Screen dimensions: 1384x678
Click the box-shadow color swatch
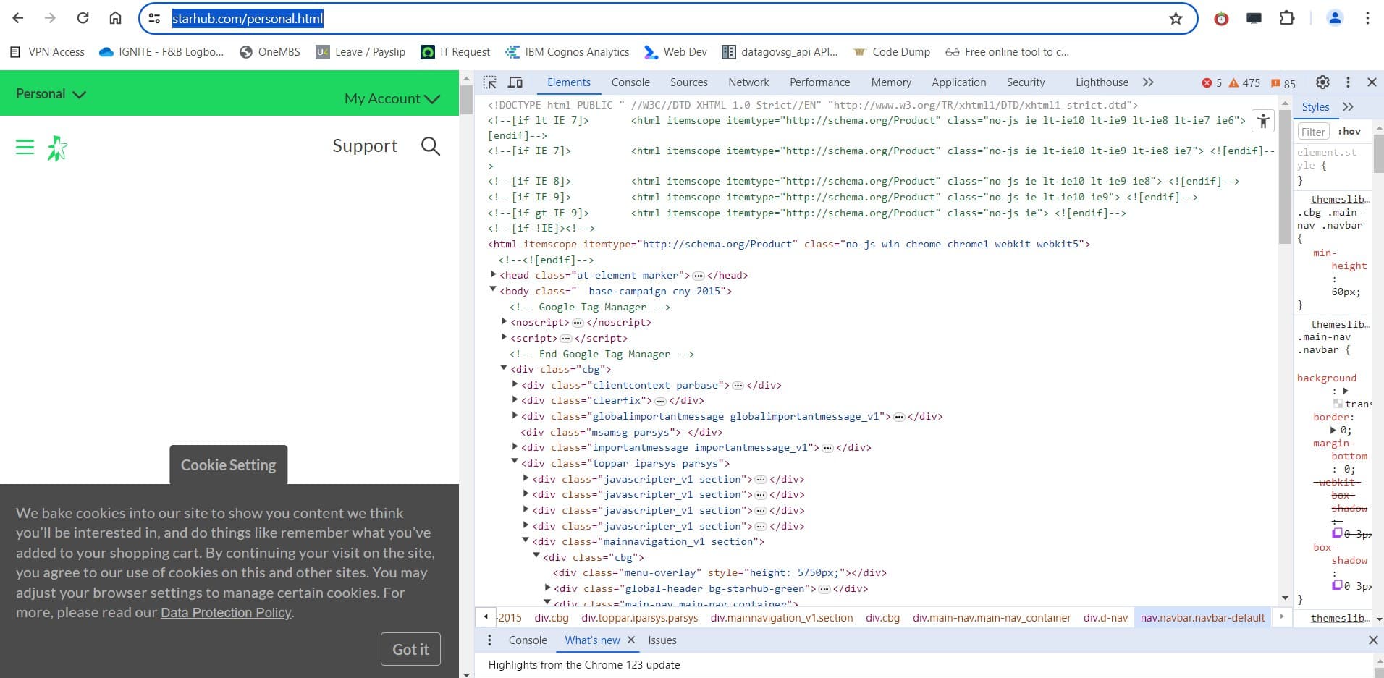(x=1337, y=585)
